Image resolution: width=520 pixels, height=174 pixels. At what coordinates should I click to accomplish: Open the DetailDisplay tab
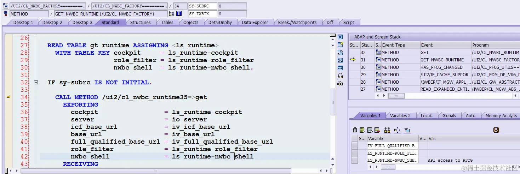click(220, 22)
